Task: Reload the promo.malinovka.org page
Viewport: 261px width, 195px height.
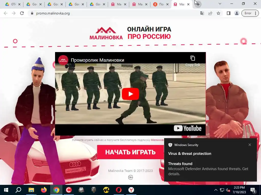Action: click(22, 13)
